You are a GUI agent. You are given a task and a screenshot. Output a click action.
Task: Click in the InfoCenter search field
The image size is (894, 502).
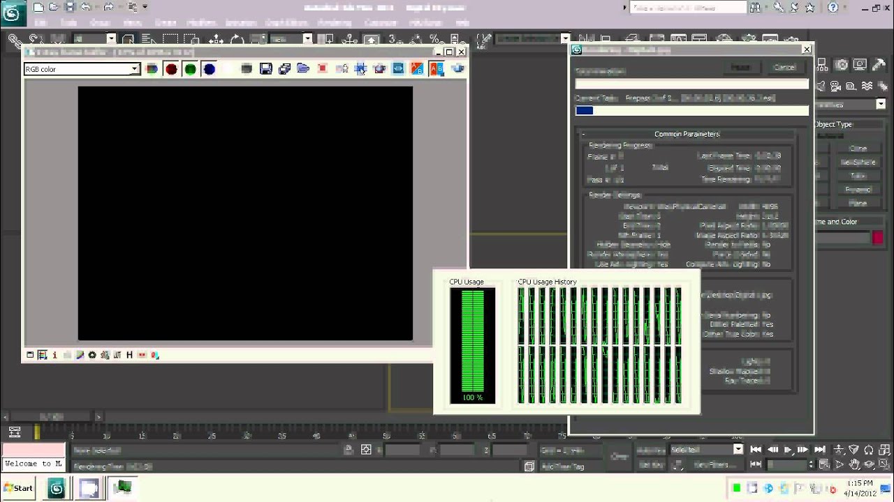[x=688, y=7]
